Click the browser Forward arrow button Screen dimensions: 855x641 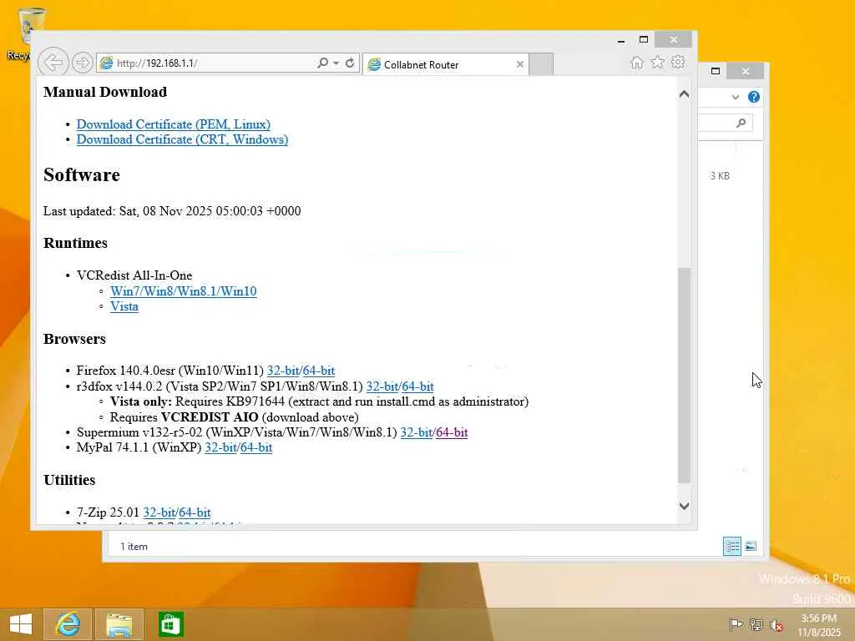83,63
